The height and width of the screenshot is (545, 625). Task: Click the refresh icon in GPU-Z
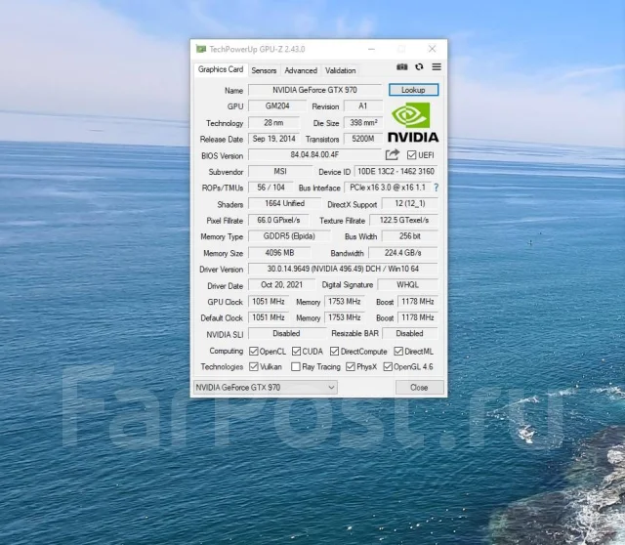(419, 67)
